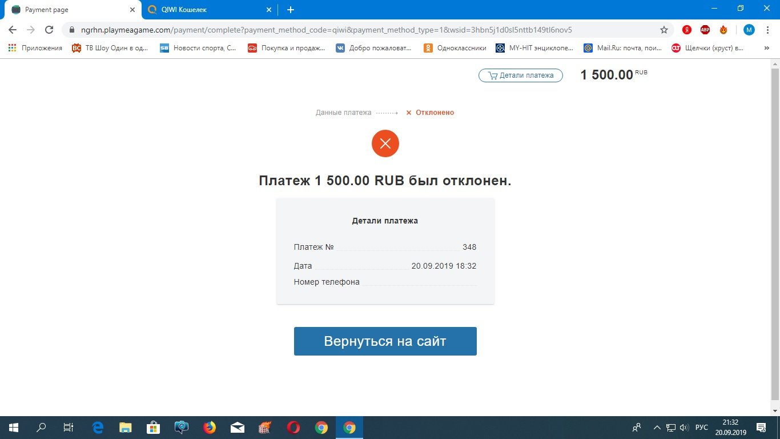Viewport: 780px width, 439px height.
Task: Open the Детали платежа button
Action: click(x=520, y=75)
